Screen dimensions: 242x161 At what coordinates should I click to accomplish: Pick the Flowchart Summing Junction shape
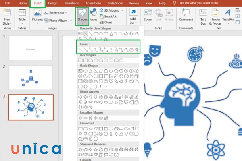pos(101,134)
